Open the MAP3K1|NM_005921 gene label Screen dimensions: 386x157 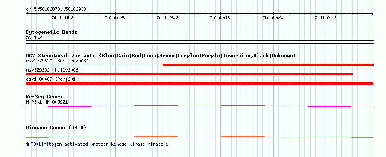47,102
